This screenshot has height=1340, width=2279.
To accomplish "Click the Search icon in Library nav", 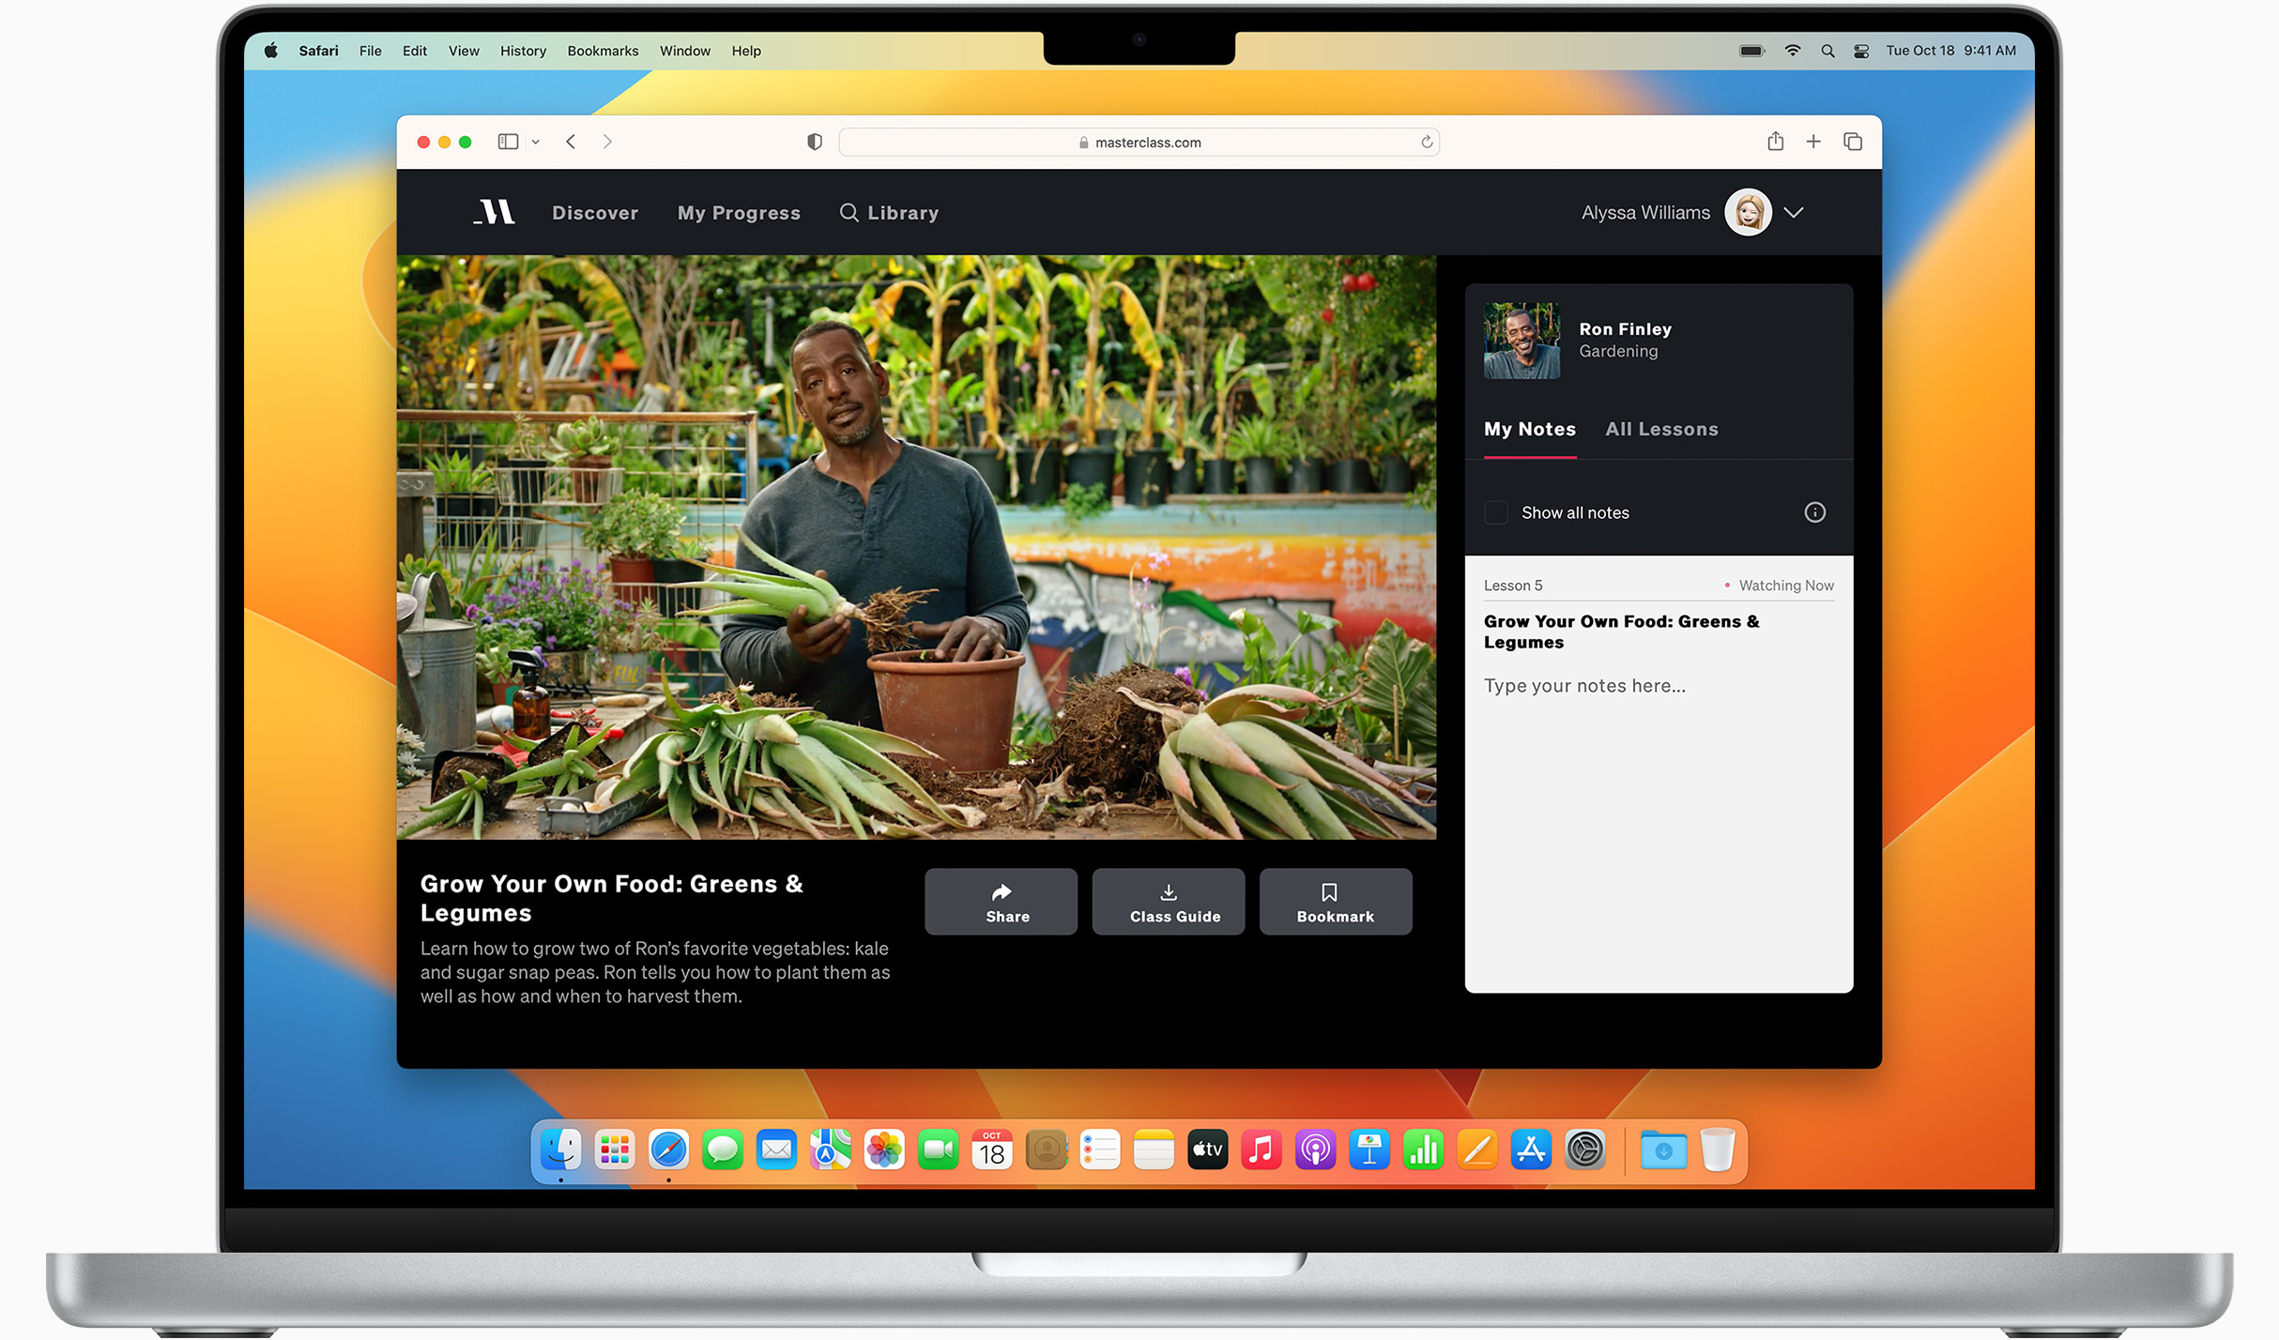I will (847, 212).
